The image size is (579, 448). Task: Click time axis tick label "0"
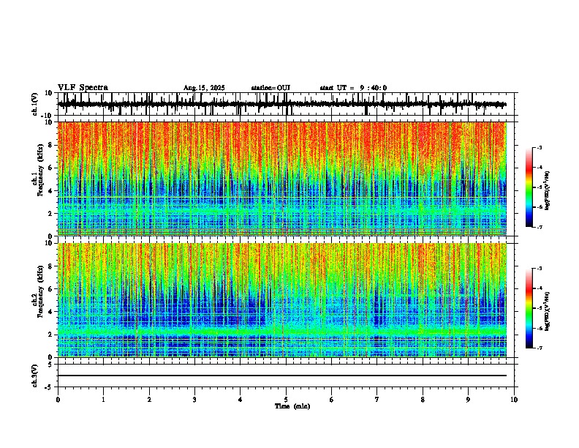pos(58,400)
